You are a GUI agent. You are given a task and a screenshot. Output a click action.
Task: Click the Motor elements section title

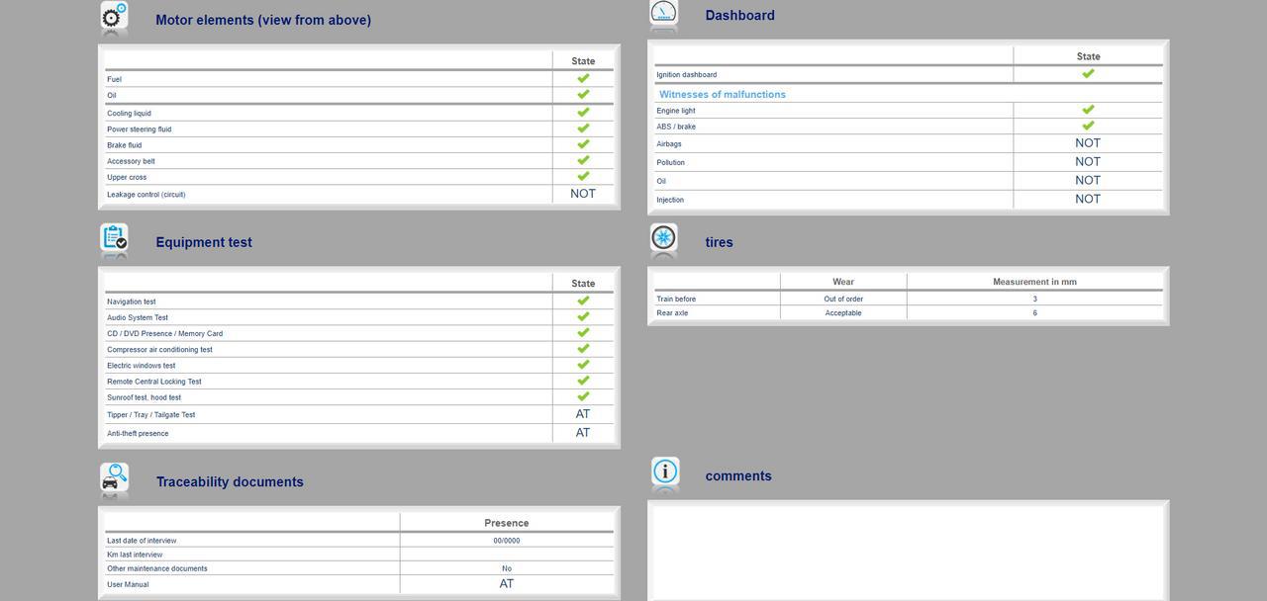263,20
